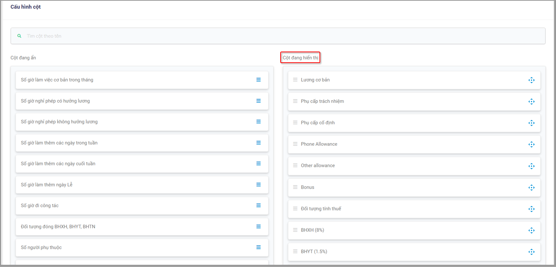The image size is (556, 267).
Task: Select 'BHXH (8%)' column label
Action: pyautogui.click(x=312, y=230)
